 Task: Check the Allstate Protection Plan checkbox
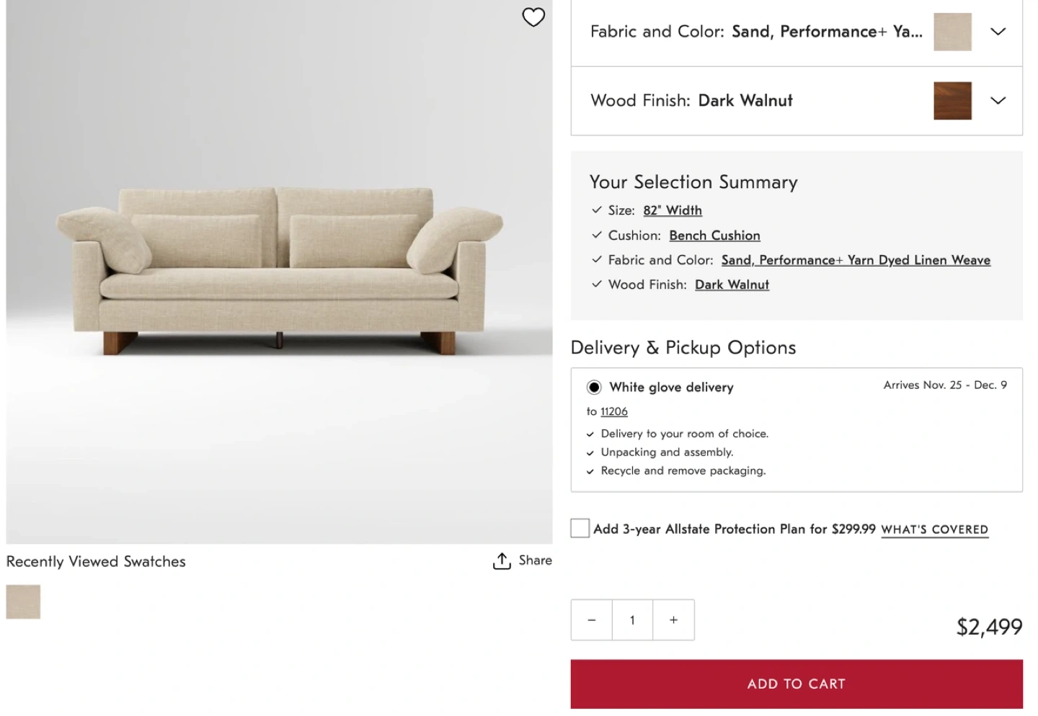point(580,529)
